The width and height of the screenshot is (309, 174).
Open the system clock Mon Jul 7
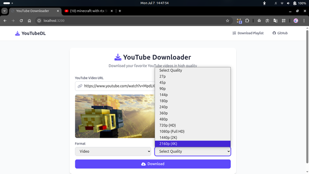[x=154, y=3]
